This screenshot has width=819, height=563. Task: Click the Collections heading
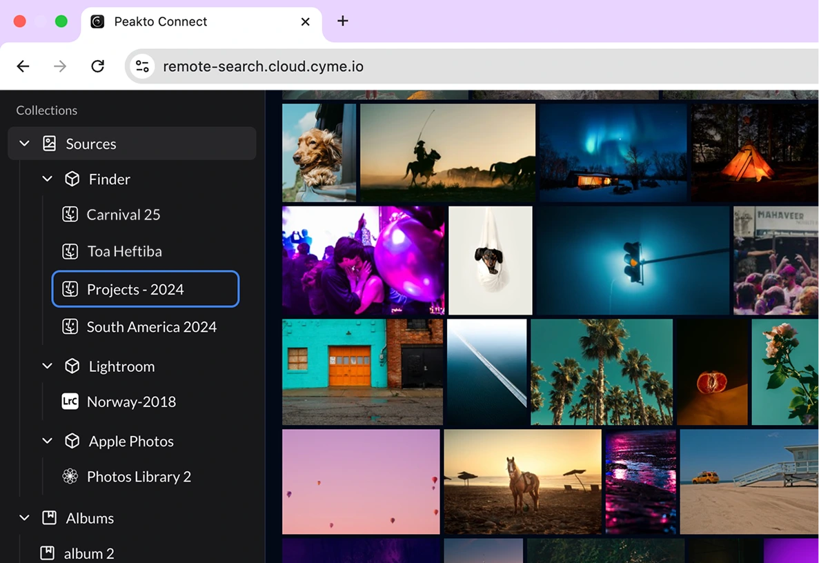46,110
